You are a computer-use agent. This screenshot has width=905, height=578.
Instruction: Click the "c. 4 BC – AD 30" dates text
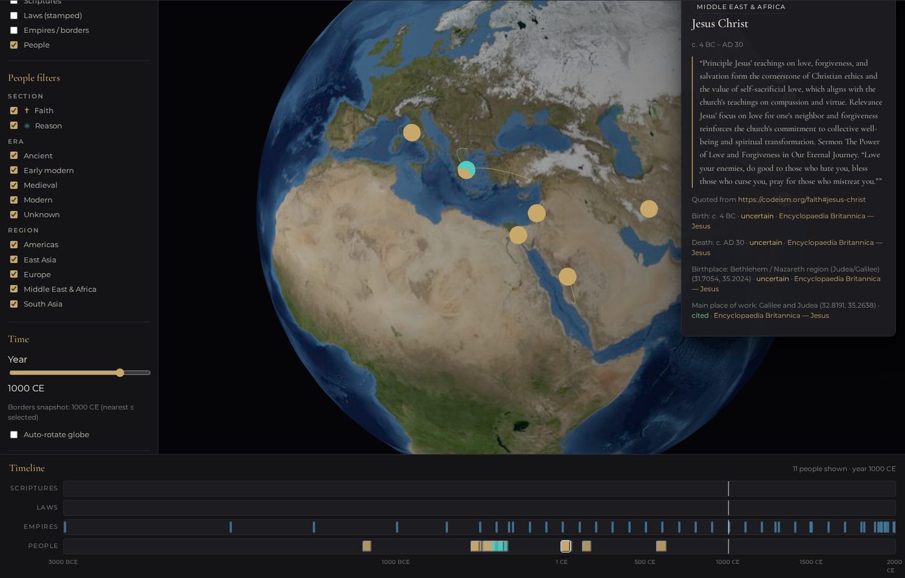point(717,45)
